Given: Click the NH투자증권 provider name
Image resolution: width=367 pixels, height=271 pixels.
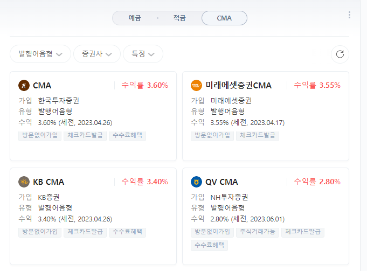Looking at the screenshot, I should [229, 197].
